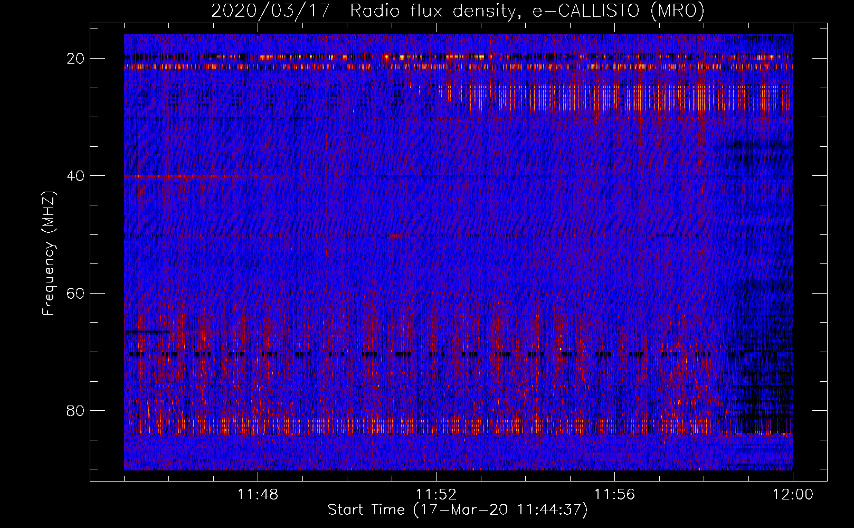This screenshot has height=528, width=854.
Task: Click the 80 MHz frequency tick label
Action: (x=75, y=410)
